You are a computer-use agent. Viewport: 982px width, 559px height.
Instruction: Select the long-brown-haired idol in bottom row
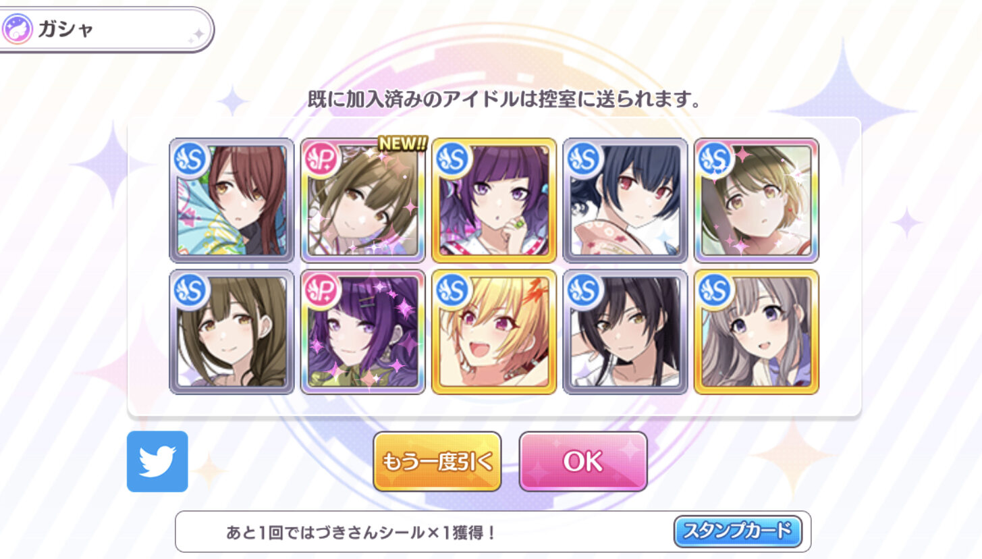(231, 331)
